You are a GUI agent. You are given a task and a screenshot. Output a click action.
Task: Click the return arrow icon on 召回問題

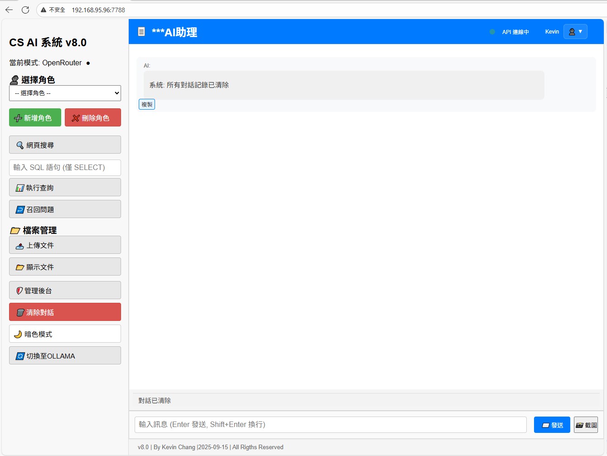click(x=20, y=209)
